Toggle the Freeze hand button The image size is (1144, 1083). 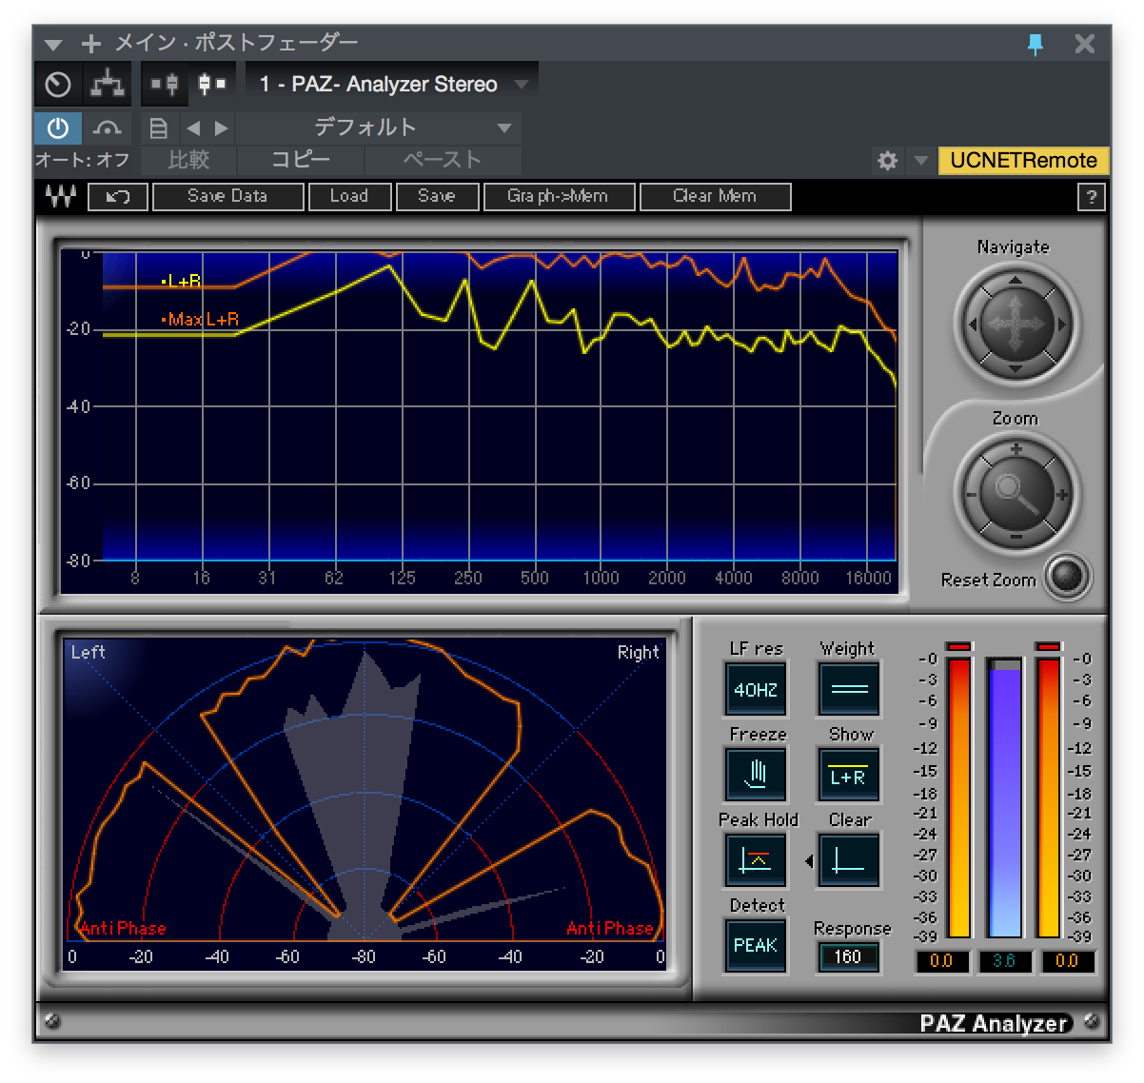pyautogui.click(x=756, y=775)
